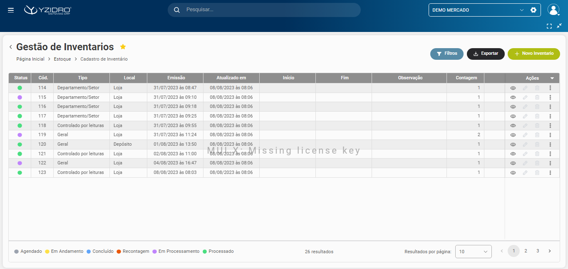Open the Filtros filter panel
Viewport: 568px width, 269px height.
(x=446, y=54)
